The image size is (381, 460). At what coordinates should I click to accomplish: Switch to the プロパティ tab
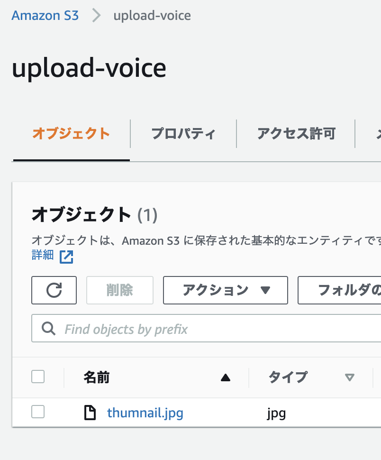coord(183,134)
